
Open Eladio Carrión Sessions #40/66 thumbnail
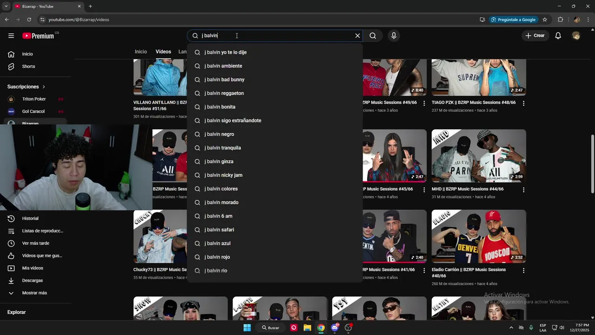[x=479, y=236]
